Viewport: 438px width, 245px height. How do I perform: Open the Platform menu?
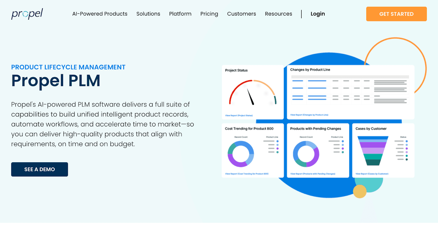(x=180, y=14)
